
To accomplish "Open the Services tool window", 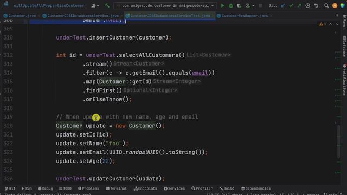I will pyautogui.click(x=175, y=188).
